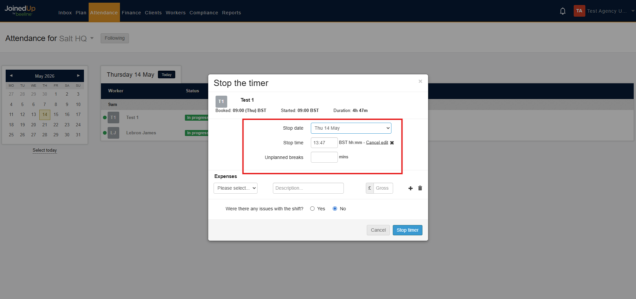Image resolution: width=636 pixels, height=299 pixels.
Task: Click the Cancel button in dialog
Action: [x=378, y=230]
